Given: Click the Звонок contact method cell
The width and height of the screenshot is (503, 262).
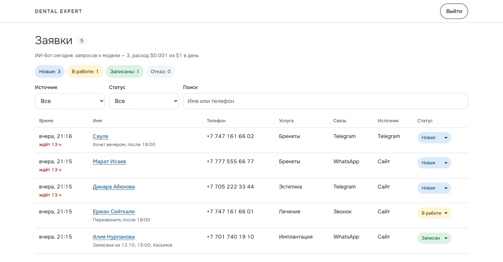Looking at the screenshot, I should (x=342, y=212).
